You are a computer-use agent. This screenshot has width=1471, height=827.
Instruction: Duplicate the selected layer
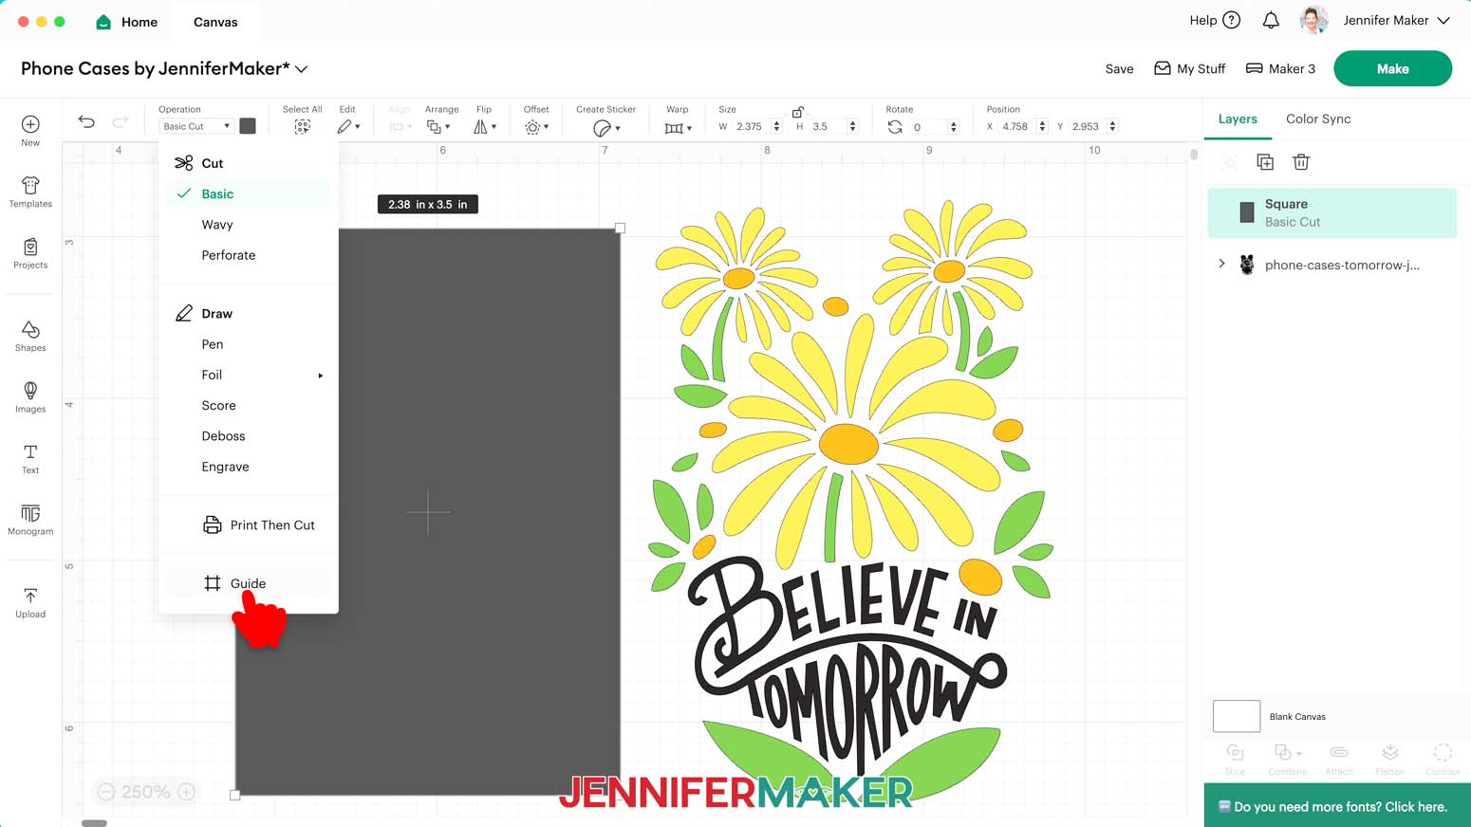coord(1265,162)
